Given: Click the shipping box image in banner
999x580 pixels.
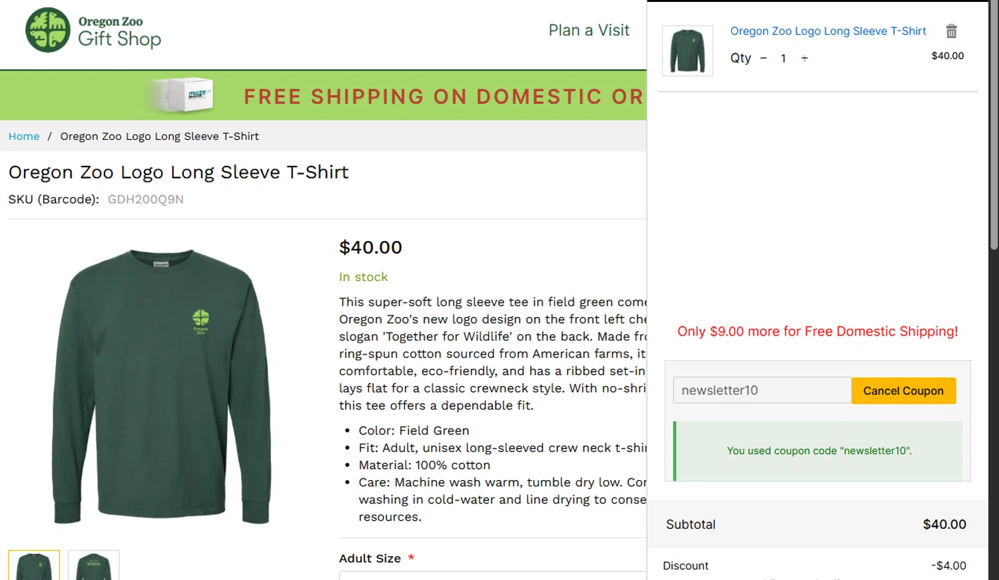Looking at the screenshot, I should [x=181, y=95].
